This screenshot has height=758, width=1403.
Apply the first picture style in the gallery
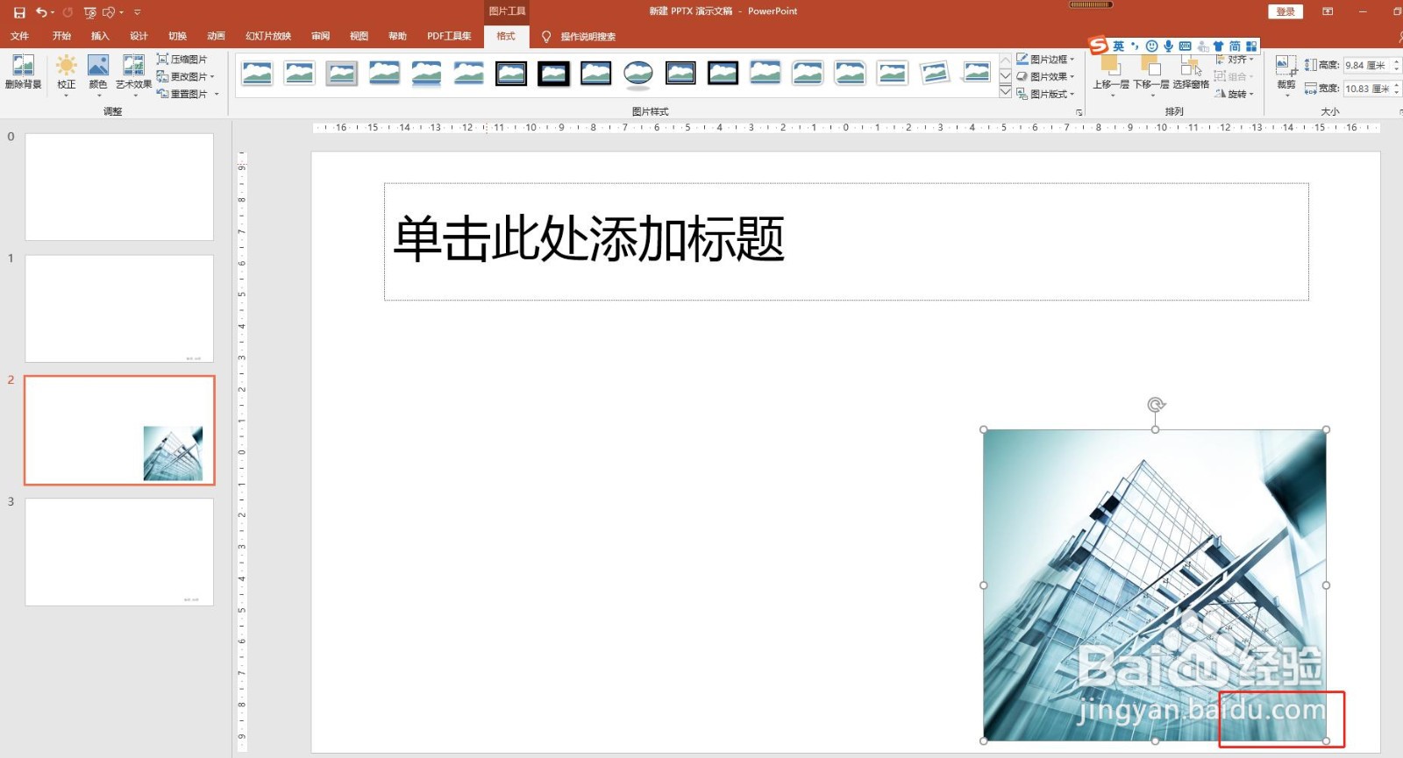(x=257, y=74)
